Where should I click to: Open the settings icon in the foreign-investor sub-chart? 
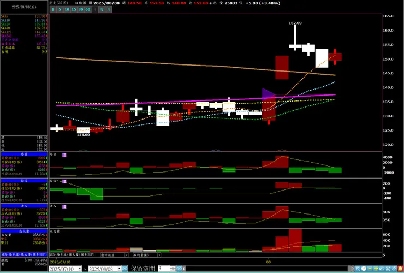[x=64, y=155]
